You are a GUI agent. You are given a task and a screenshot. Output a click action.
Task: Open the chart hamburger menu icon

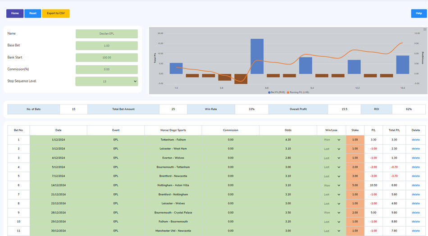click(424, 29)
